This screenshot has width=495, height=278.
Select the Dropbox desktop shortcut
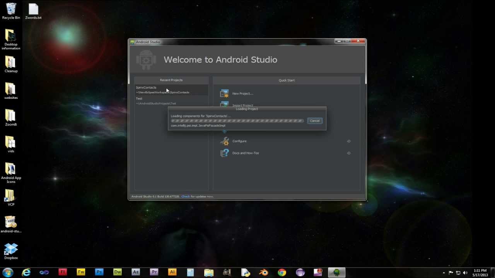11,251
